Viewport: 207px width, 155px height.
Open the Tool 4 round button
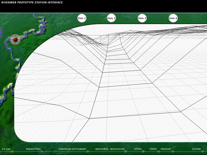(173, 18)
